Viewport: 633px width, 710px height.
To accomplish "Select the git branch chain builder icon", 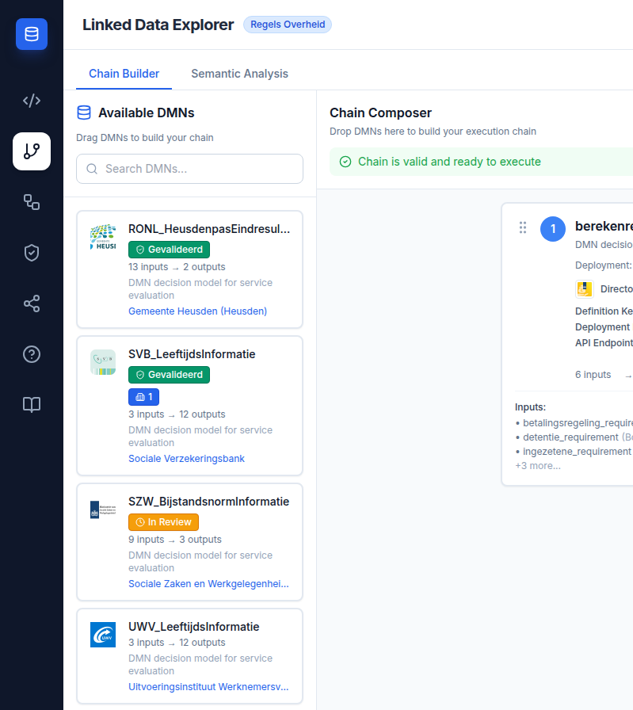I will click(x=32, y=151).
